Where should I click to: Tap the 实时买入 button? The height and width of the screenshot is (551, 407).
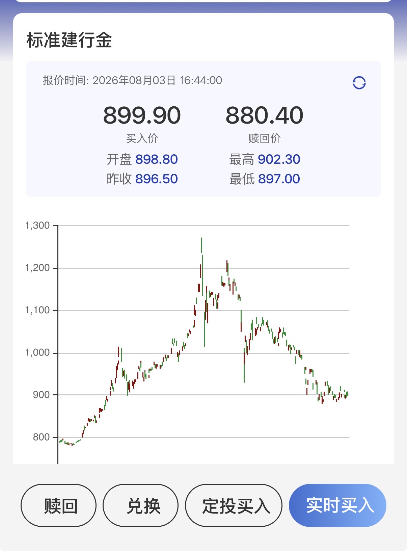pos(337,505)
